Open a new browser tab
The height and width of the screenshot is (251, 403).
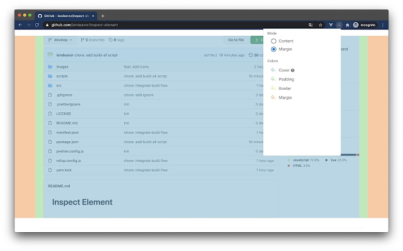[103, 15]
